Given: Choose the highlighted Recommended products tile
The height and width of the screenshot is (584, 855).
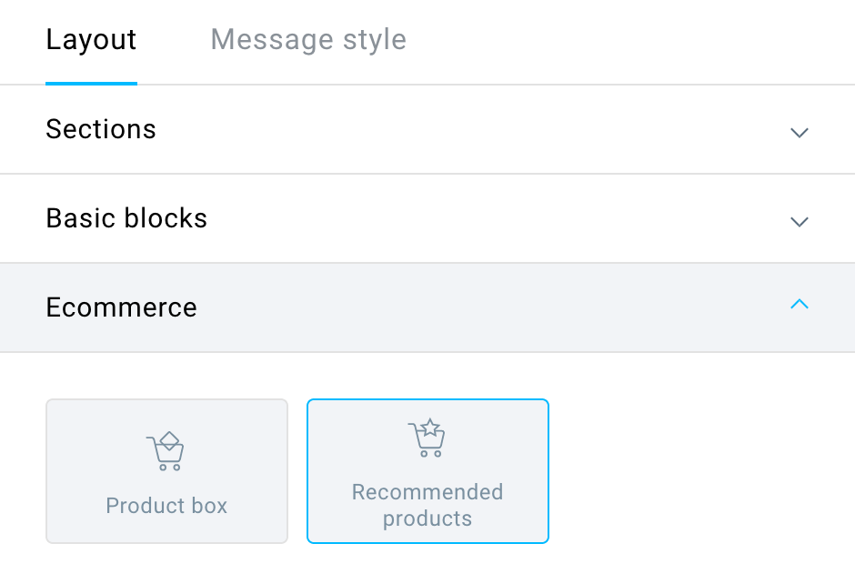Looking at the screenshot, I should (x=427, y=471).
